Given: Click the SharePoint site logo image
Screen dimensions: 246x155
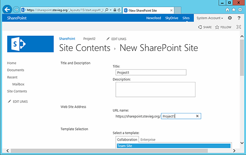Looking at the screenshot, I should [31, 44].
